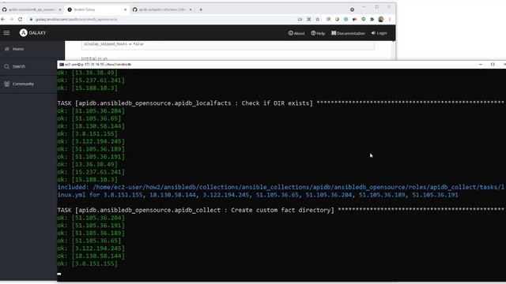Open the Chrome three-dot menu

pos(390,19)
